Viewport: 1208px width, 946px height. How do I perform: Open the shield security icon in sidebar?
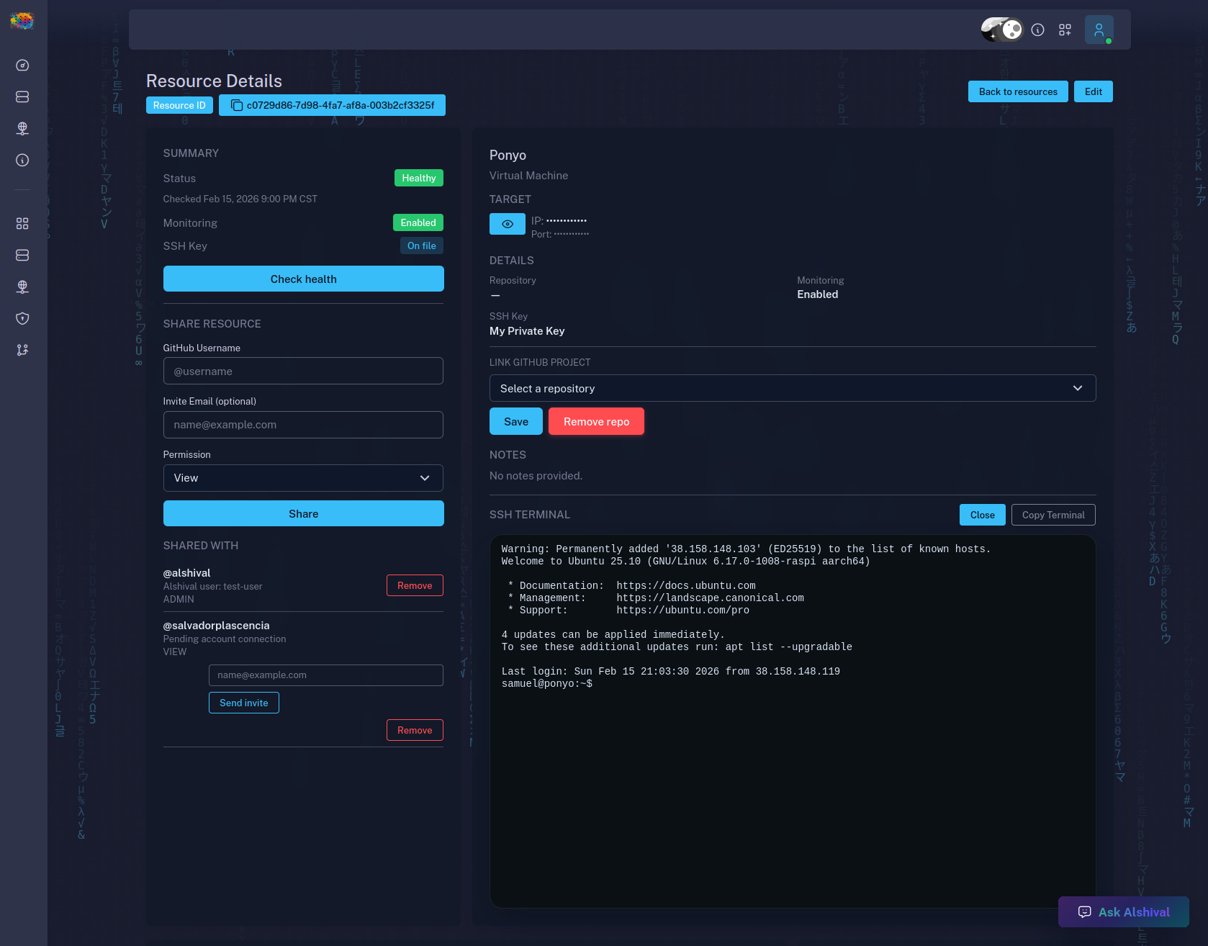point(22,318)
